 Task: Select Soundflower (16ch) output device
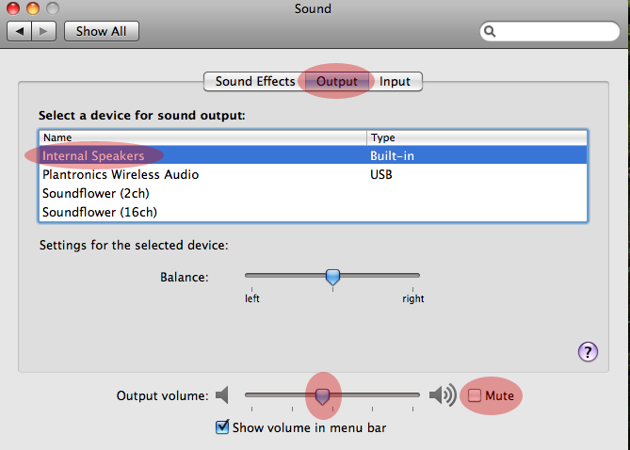313,212
